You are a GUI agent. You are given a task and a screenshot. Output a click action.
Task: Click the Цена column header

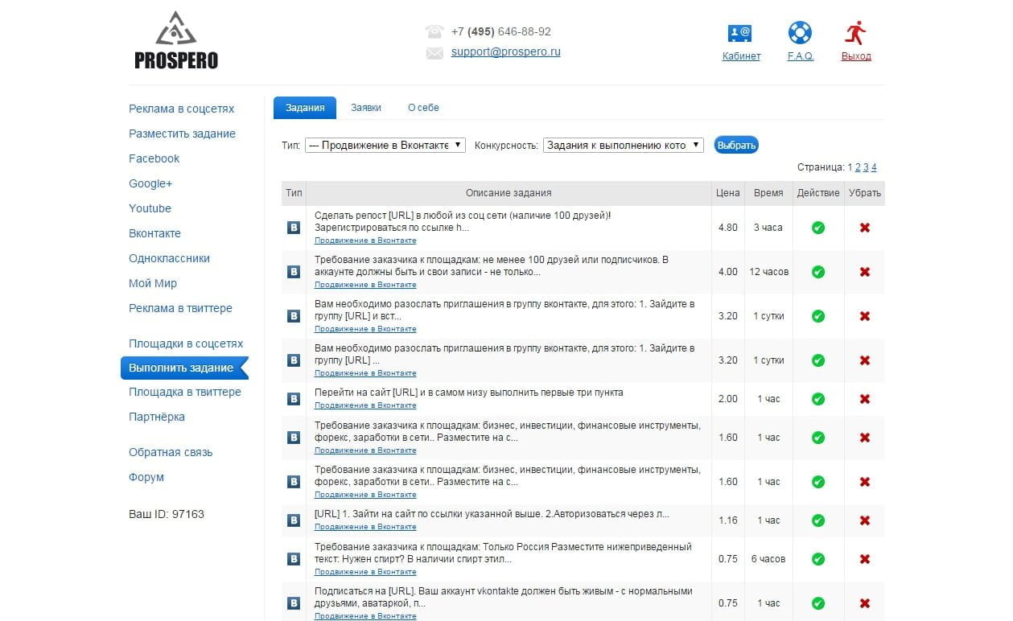click(727, 193)
